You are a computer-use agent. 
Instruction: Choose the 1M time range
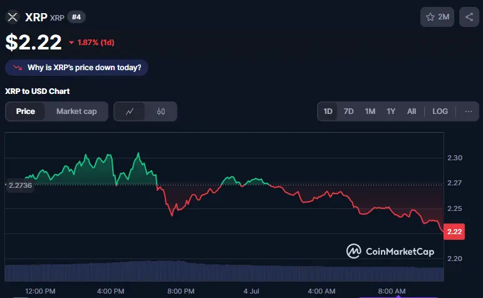click(370, 111)
